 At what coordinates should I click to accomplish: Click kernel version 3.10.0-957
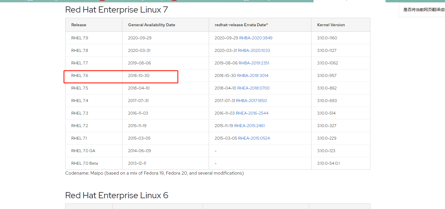(x=327, y=75)
